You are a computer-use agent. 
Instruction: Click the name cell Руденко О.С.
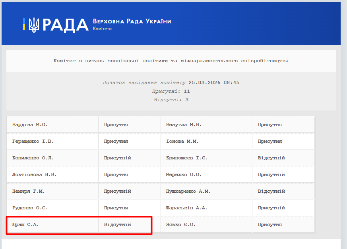click(53, 208)
